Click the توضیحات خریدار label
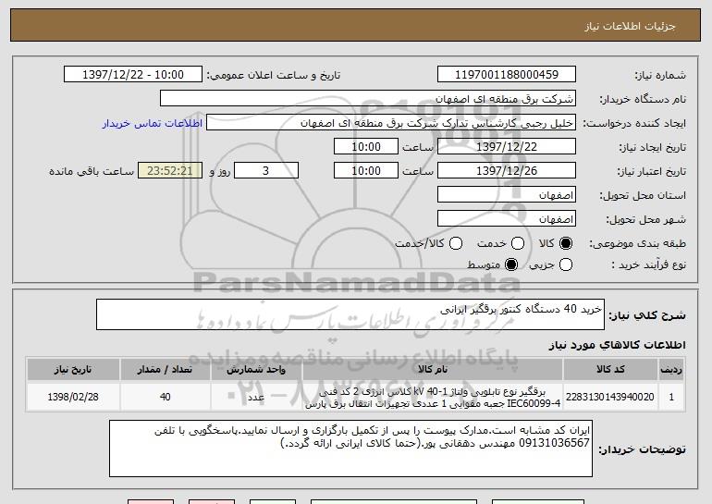 [x=642, y=449]
